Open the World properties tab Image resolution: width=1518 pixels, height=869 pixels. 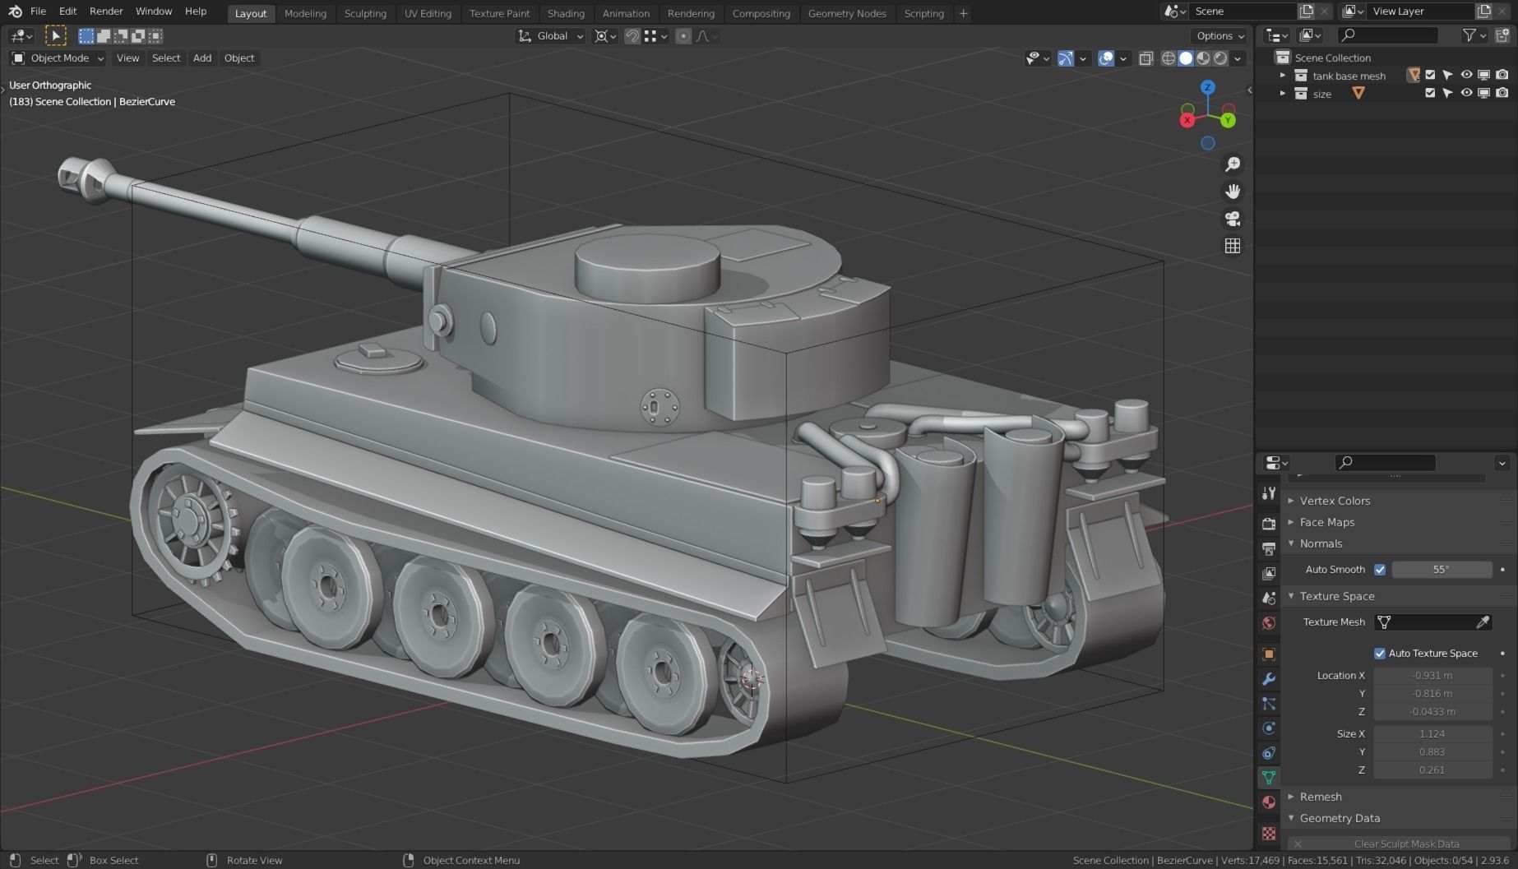click(x=1269, y=622)
